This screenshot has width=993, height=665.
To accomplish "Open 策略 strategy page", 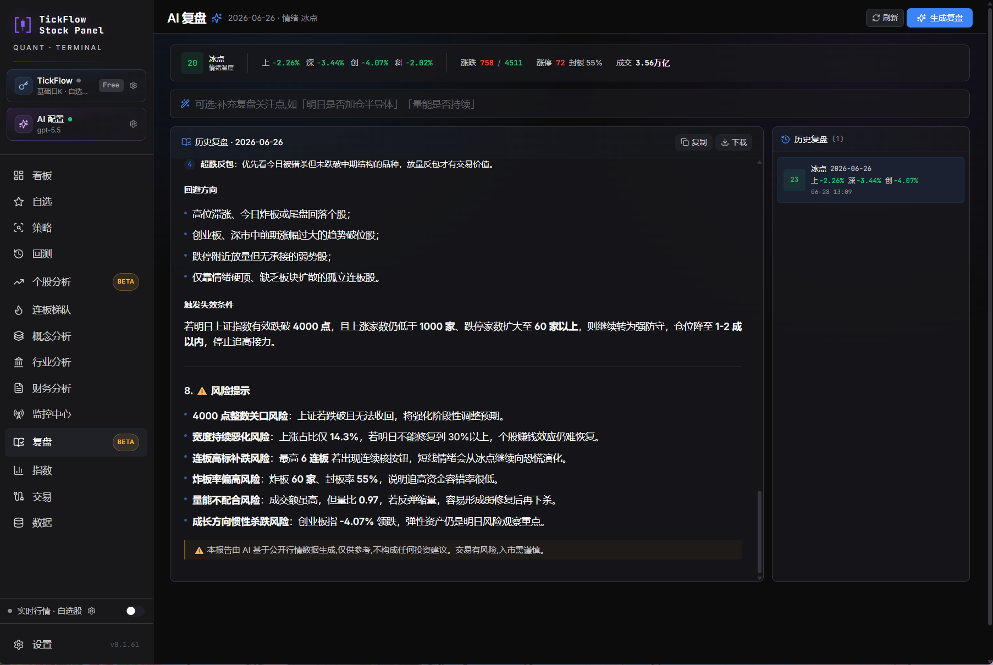I will pyautogui.click(x=76, y=228).
